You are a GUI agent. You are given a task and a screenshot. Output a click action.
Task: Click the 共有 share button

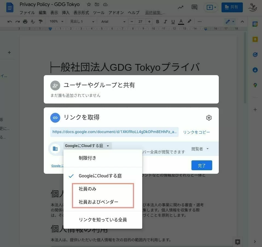coord(232,7)
